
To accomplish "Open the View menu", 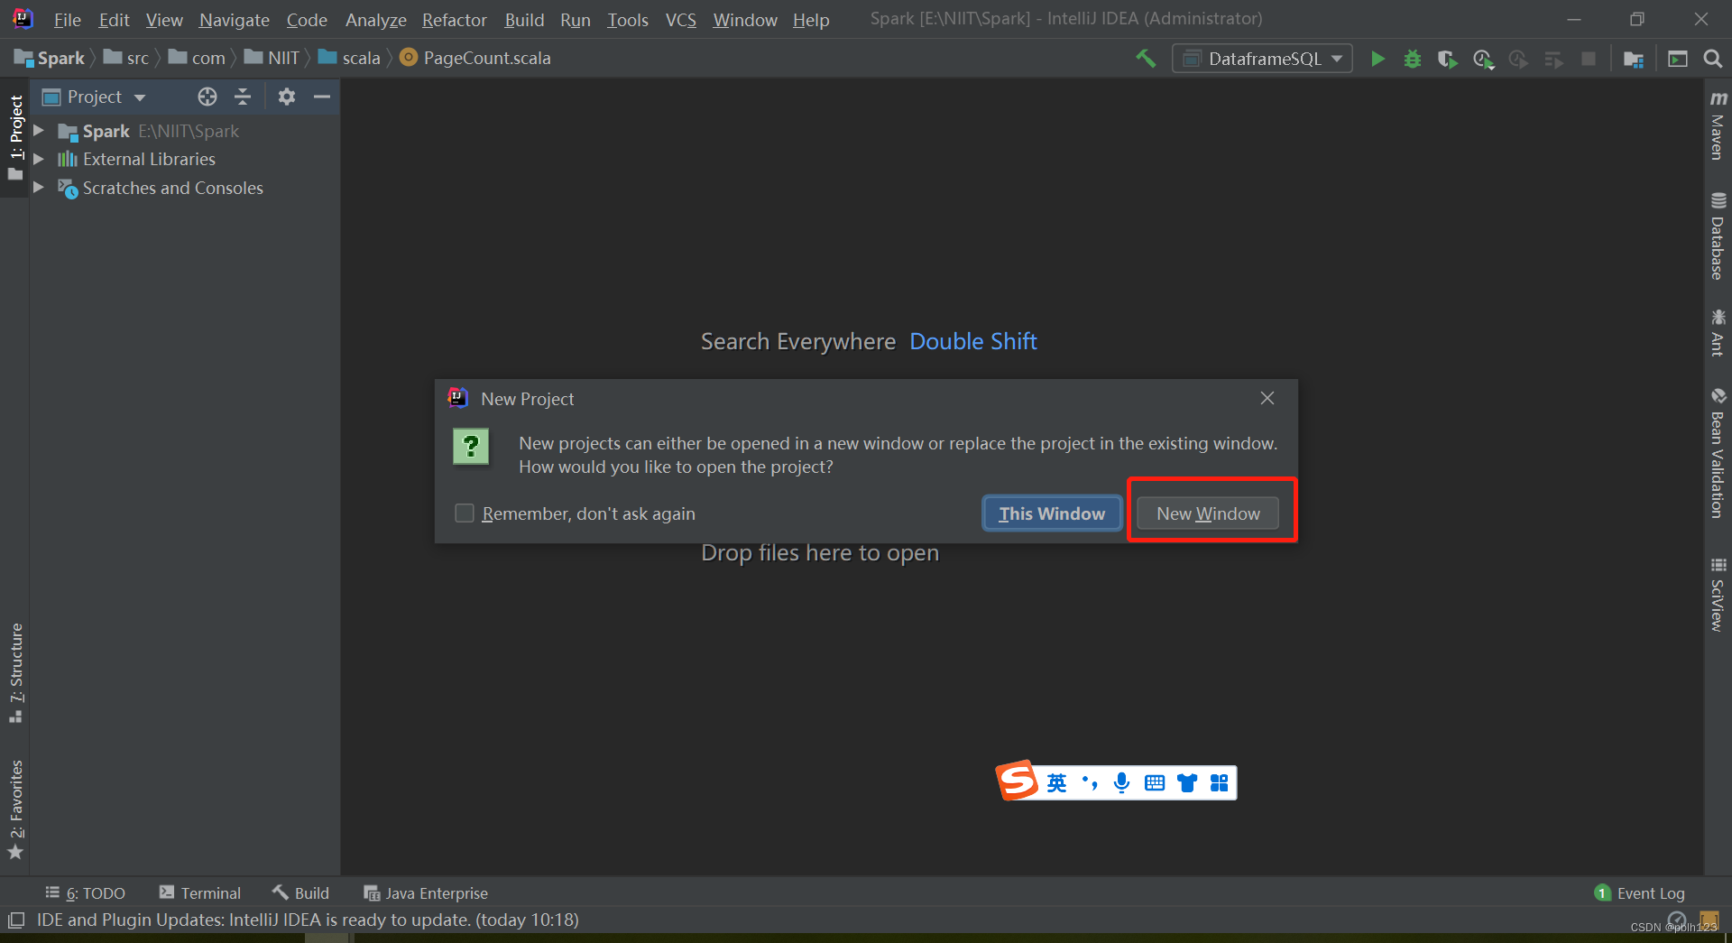I will (164, 20).
